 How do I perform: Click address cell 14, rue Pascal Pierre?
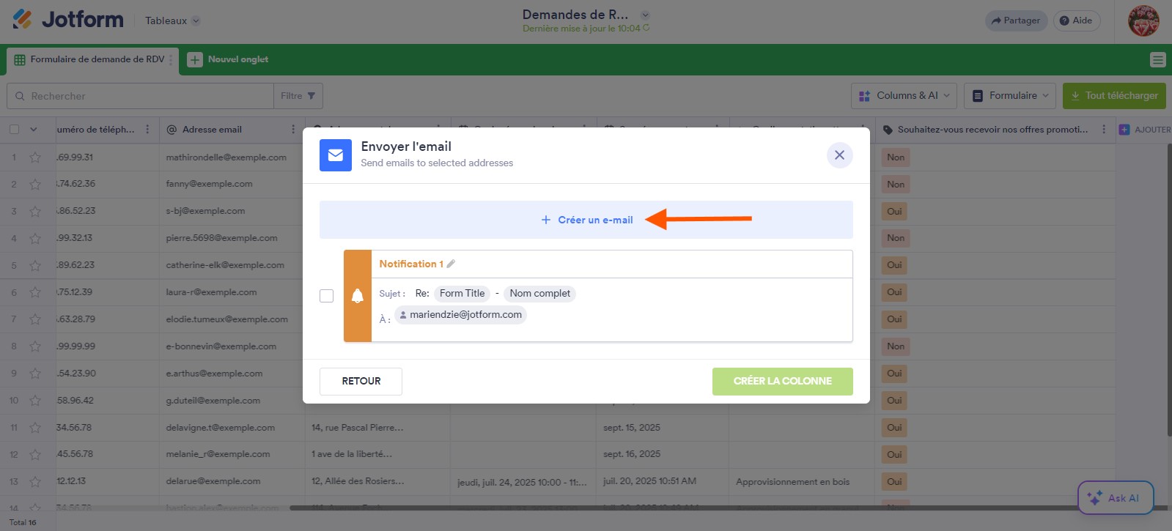[358, 428]
